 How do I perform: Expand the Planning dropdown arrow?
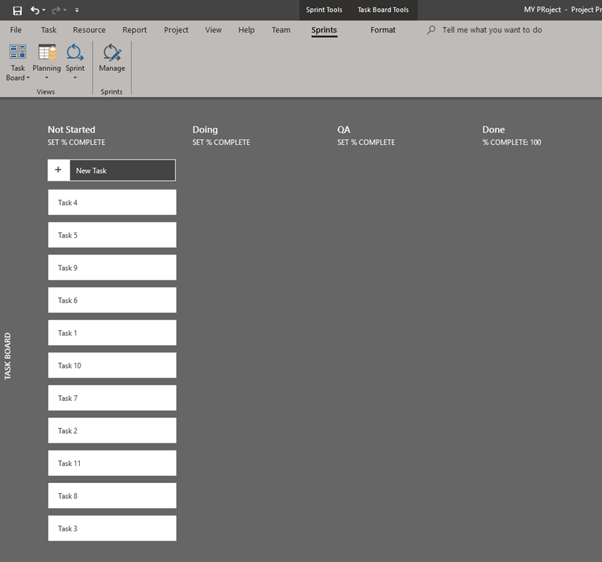click(47, 78)
